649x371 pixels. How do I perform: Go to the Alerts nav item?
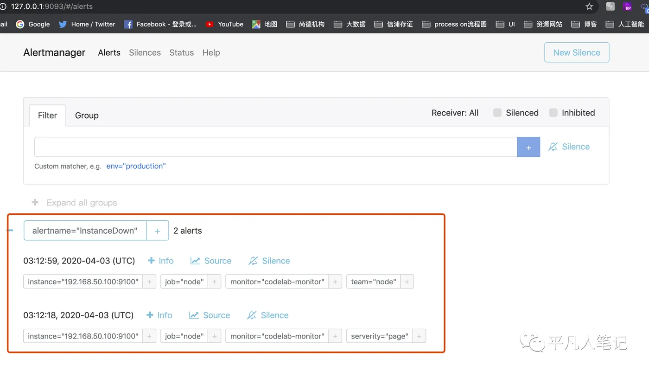point(109,52)
